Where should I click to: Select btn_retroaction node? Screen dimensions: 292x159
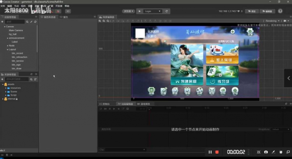click(x=19, y=57)
